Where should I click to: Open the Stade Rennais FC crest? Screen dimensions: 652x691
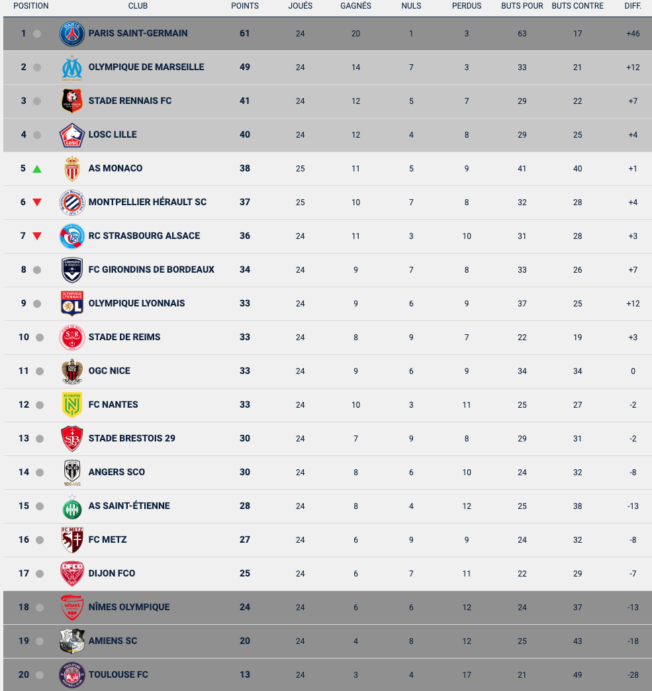(72, 101)
